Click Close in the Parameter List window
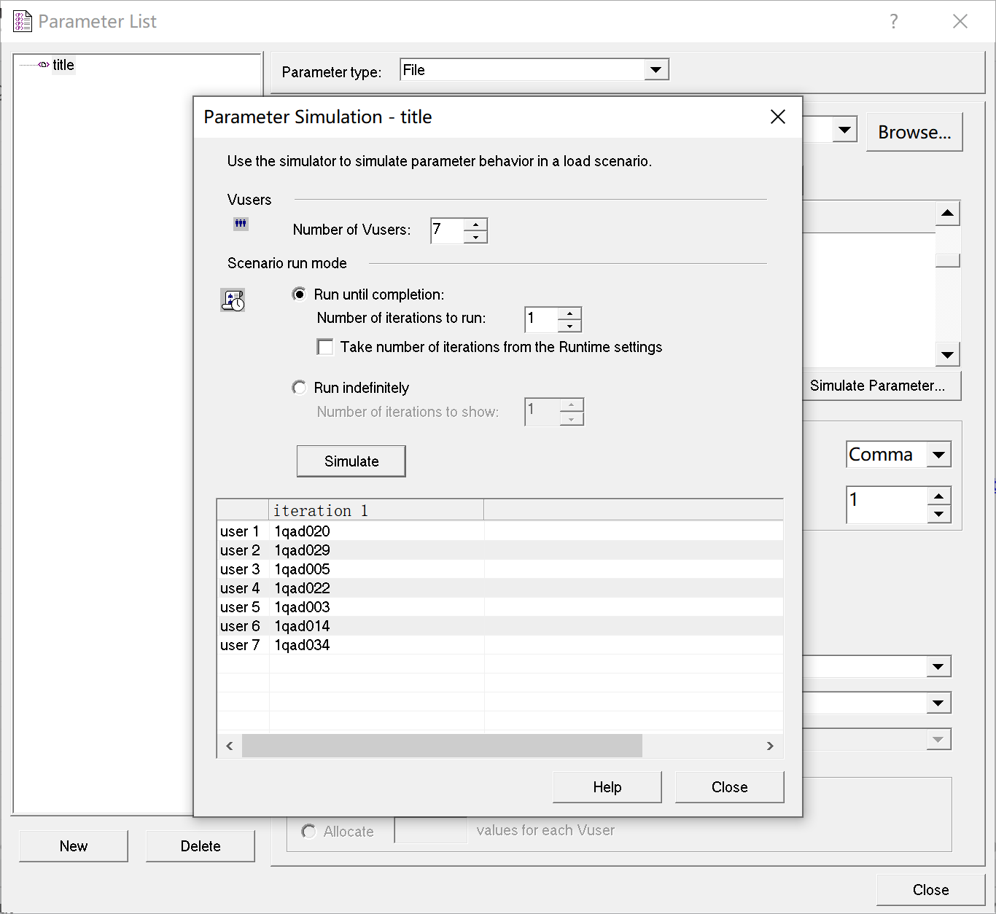This screenshot has height=914, width=996. tap(931, 890)
